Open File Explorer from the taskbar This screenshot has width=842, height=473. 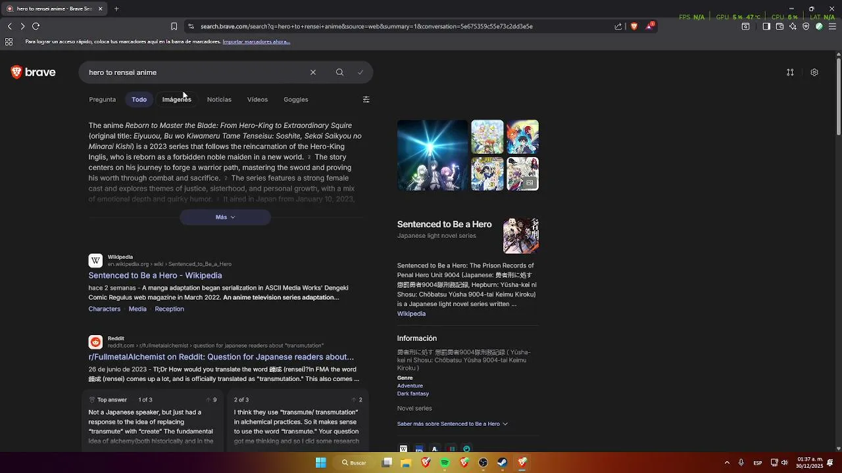tap(406, 462)
